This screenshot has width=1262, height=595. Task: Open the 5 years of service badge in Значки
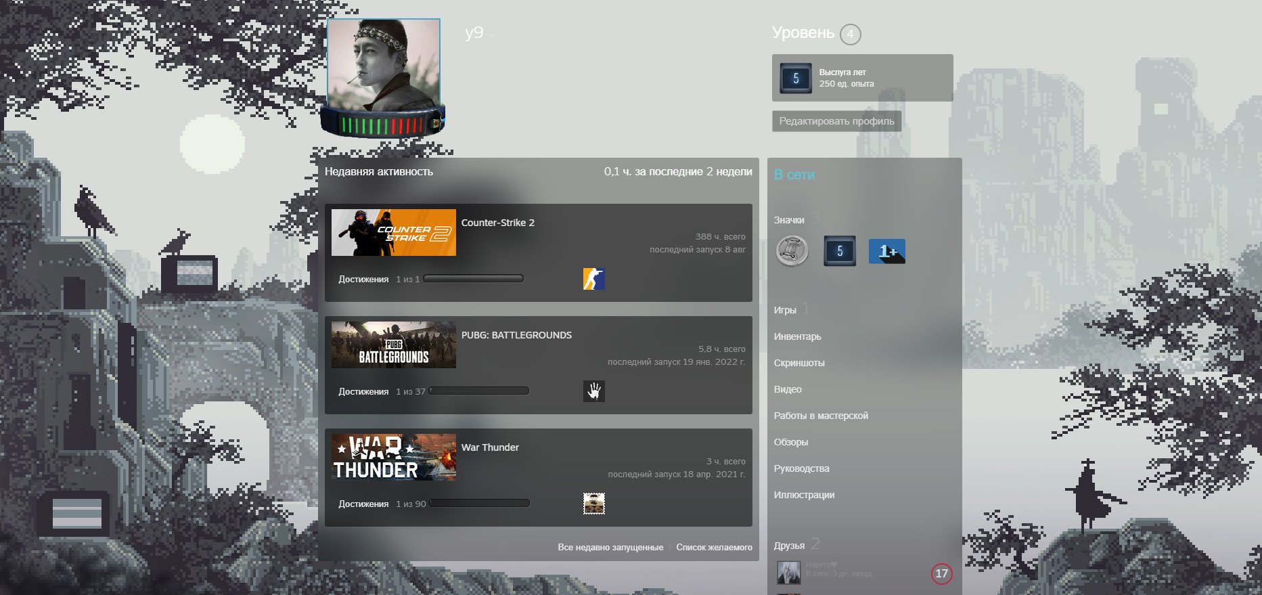pos(839,251)
